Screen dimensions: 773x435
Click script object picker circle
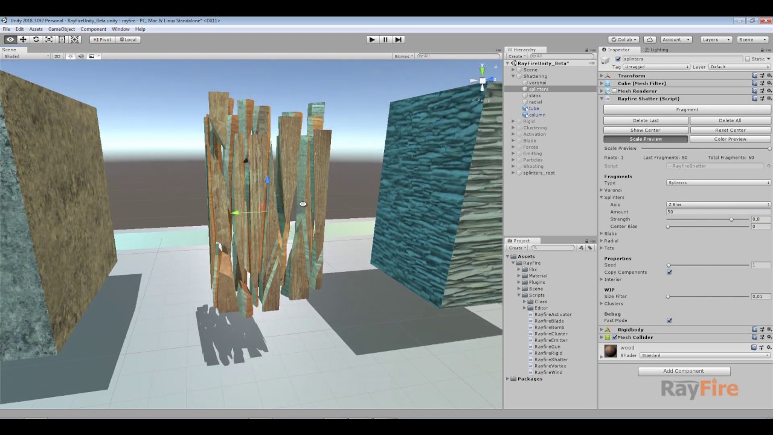[769, 166]
